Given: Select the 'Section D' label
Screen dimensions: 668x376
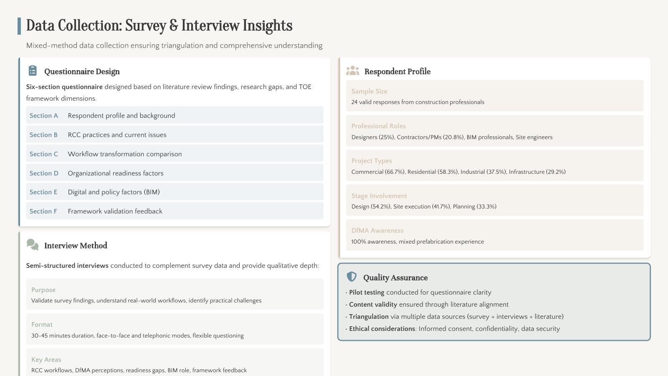Looking at the screenshot, I should (x=44, y=173).
